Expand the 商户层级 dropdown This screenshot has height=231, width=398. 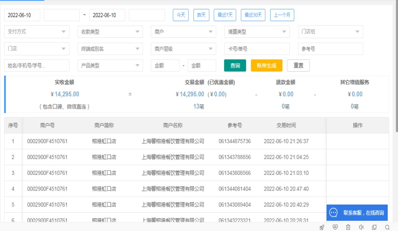pyautogui.click(x=183, y=49)
